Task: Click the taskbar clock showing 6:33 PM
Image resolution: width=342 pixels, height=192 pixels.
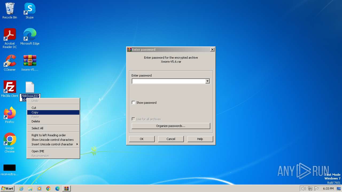Action: [328, 189]
